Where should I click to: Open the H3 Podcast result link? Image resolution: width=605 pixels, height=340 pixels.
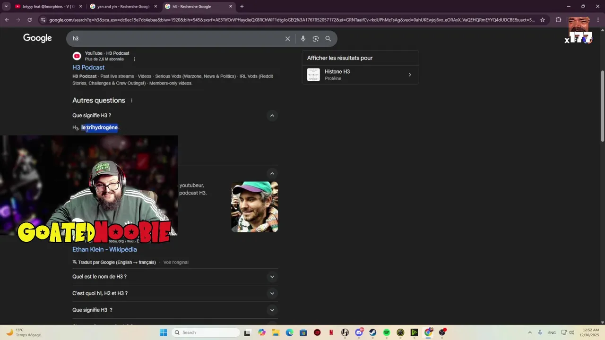[88, 68]
